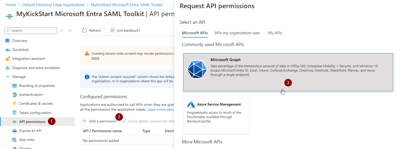Click the up-down arrows beside search

tap(62, 31)
